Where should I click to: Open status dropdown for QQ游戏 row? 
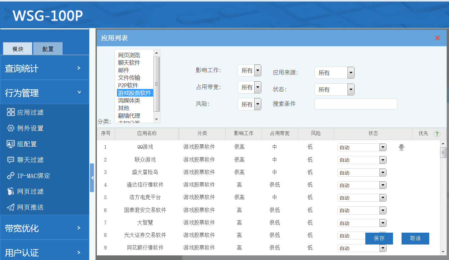point(382,147)
